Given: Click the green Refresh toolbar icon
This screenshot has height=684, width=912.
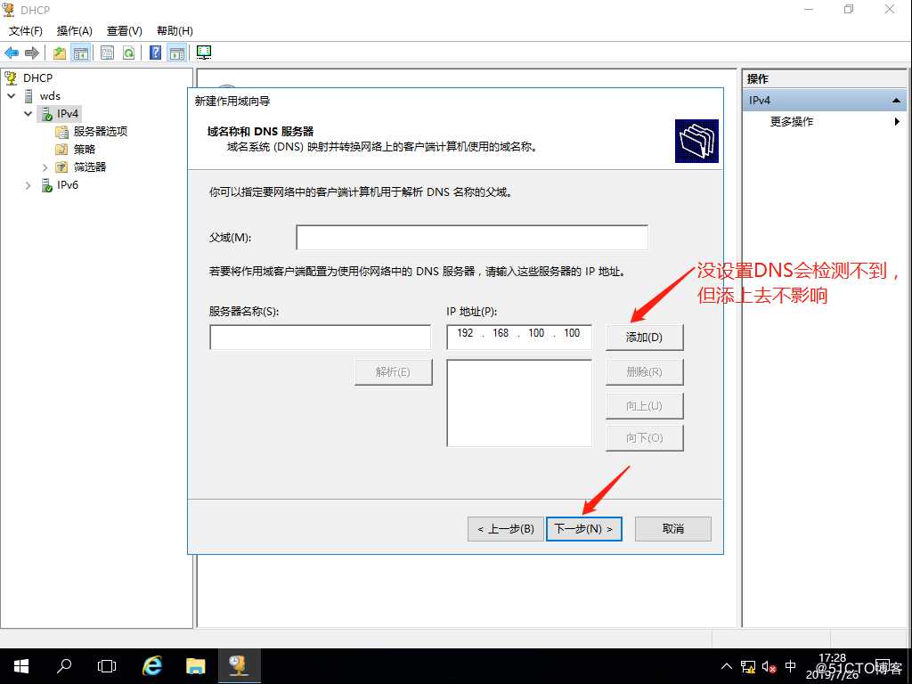Looking at the screenshot, I should point(128,53).
